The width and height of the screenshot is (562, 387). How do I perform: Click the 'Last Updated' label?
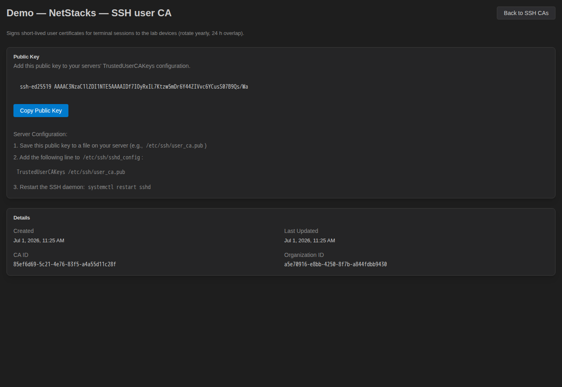tap(301, 231)
